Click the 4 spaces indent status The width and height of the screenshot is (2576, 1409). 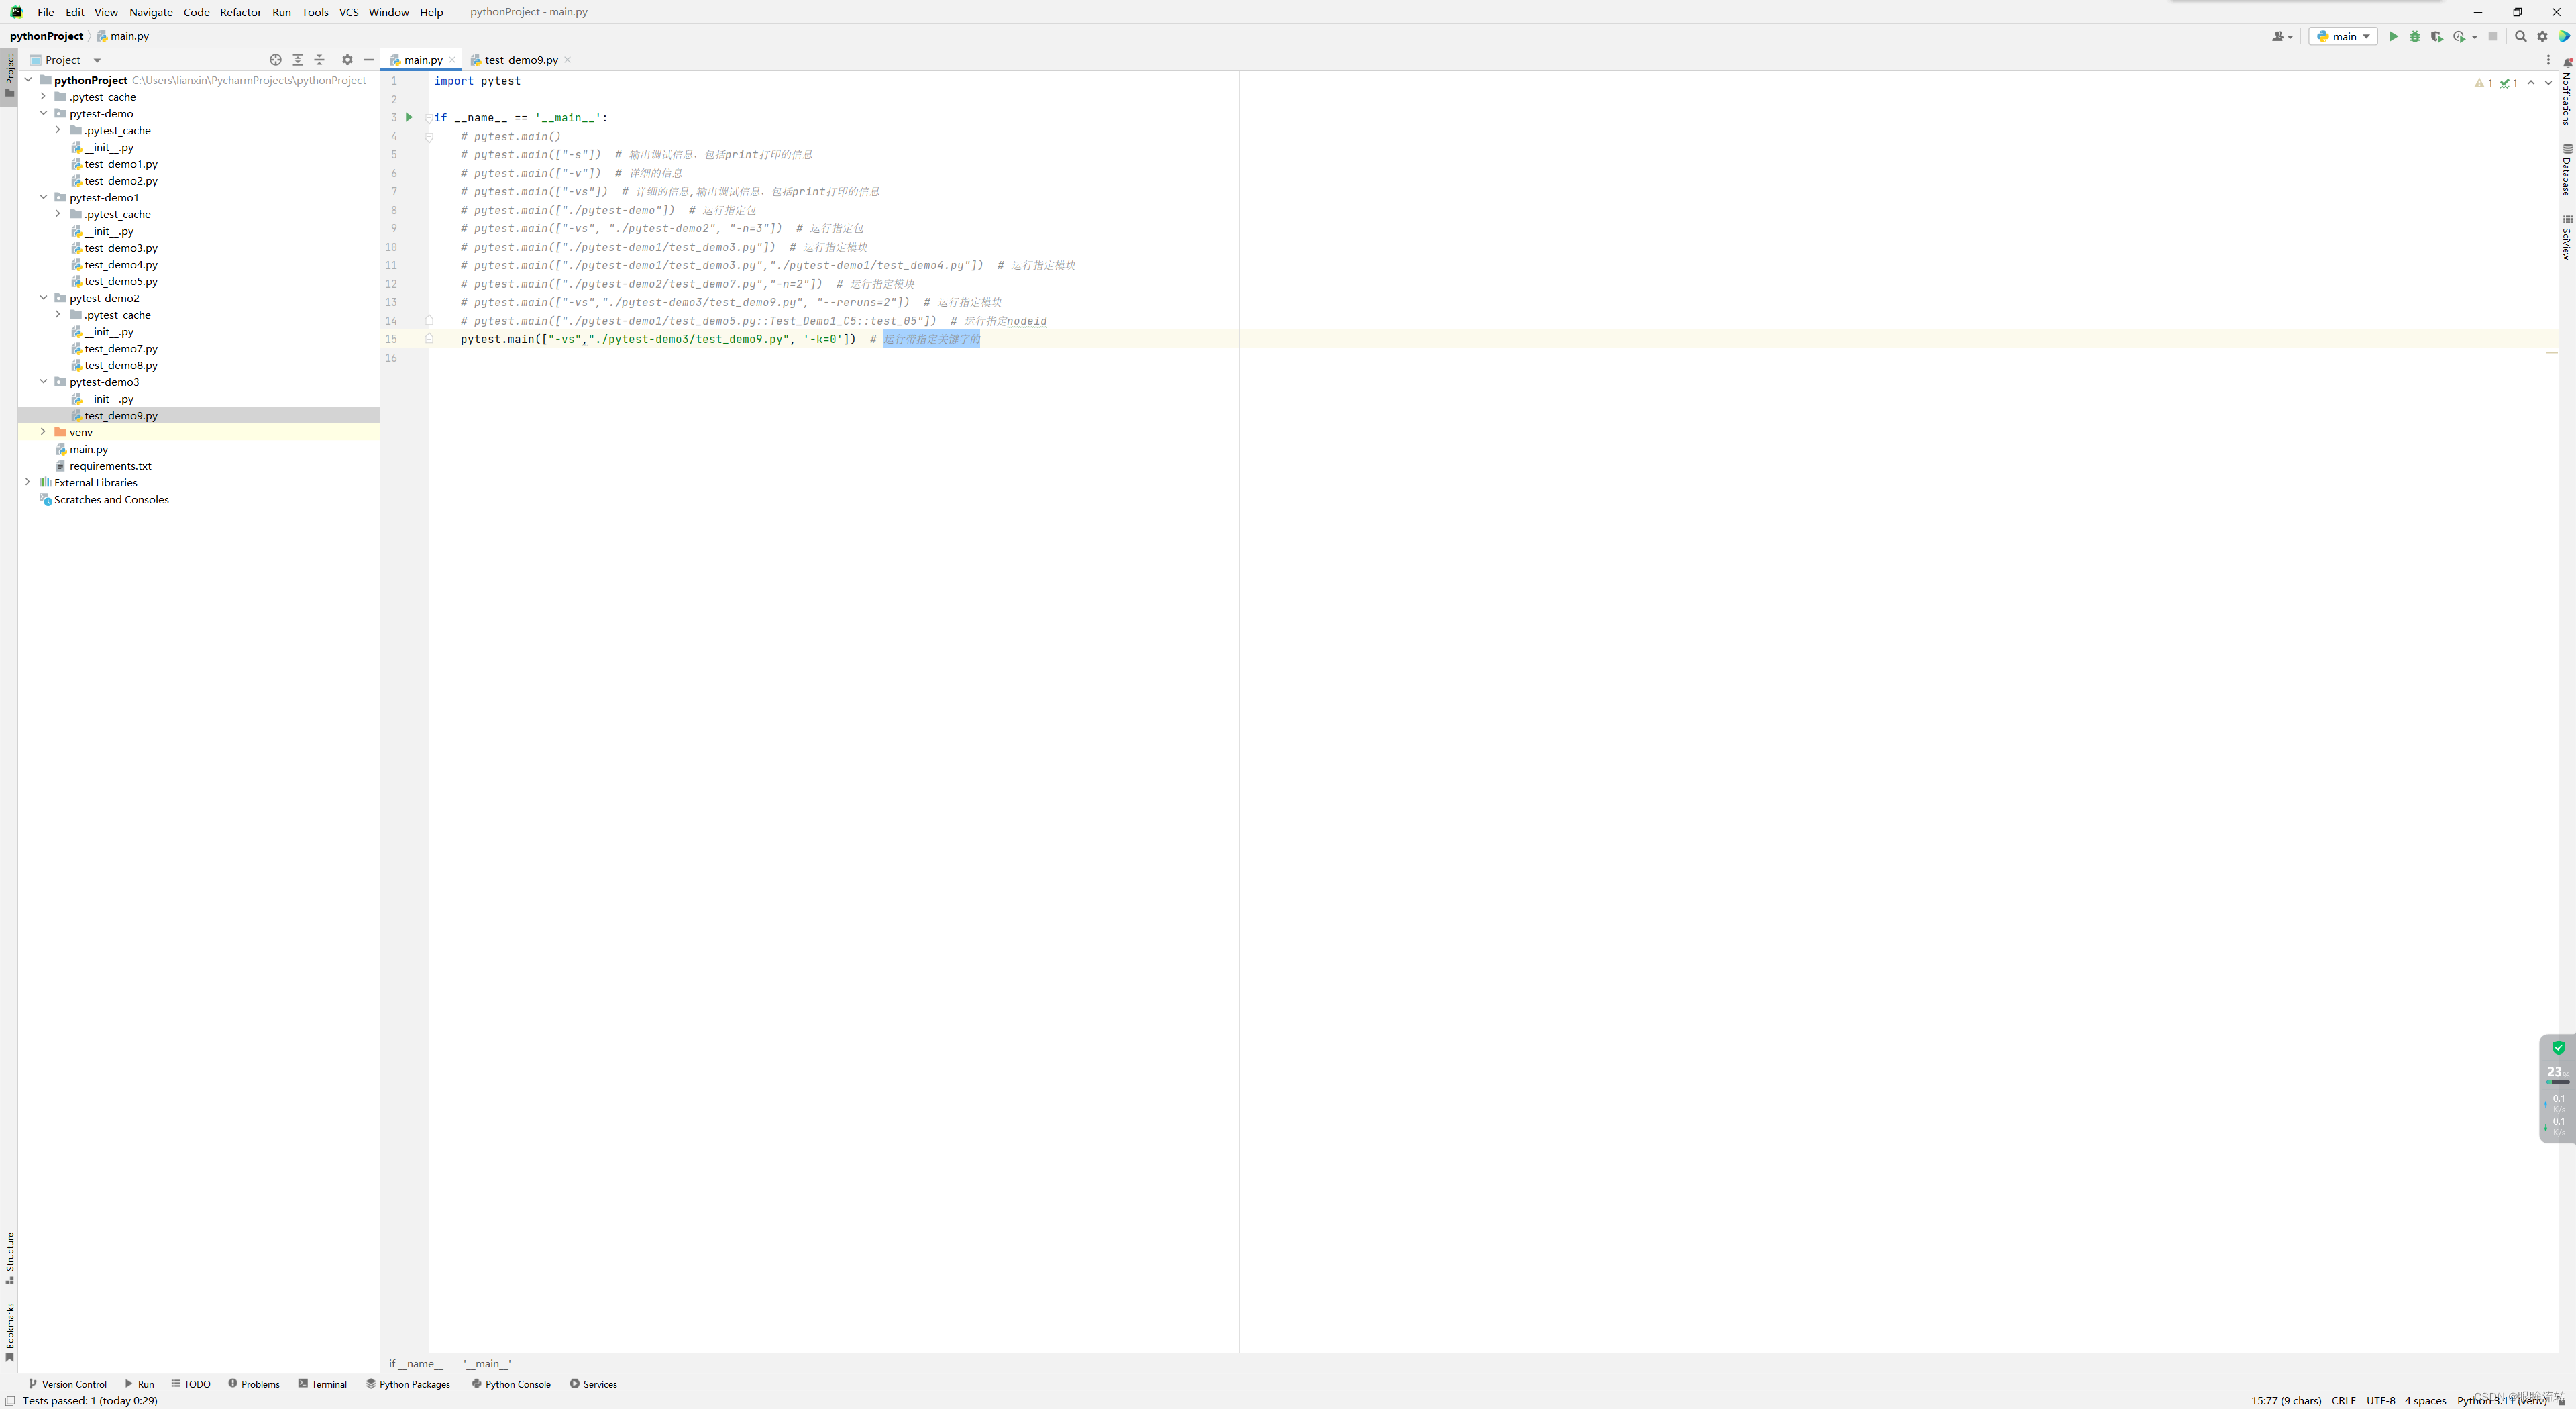2425,1400
